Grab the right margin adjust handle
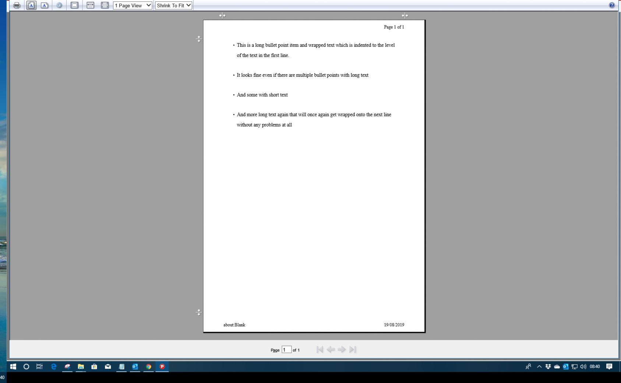This screenshot has height=383, width=621. pos(405,15)
